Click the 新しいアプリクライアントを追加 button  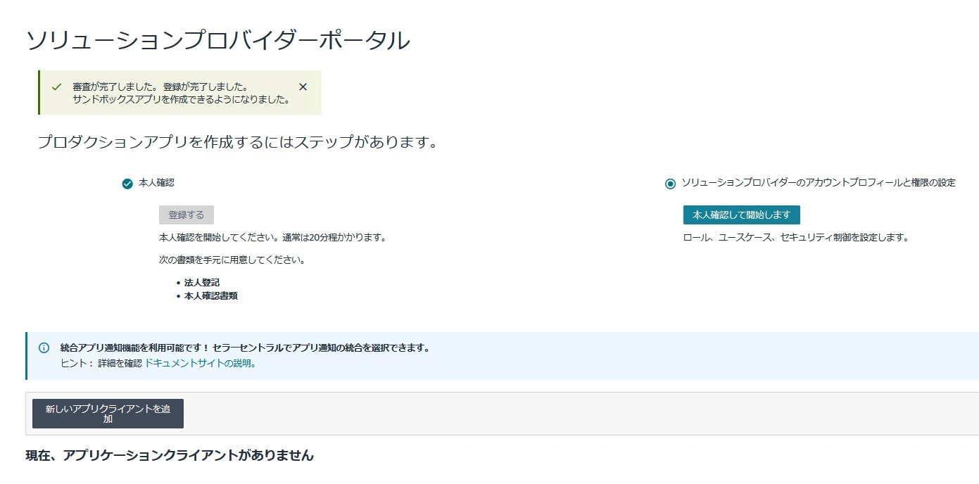tap(108, 414)
